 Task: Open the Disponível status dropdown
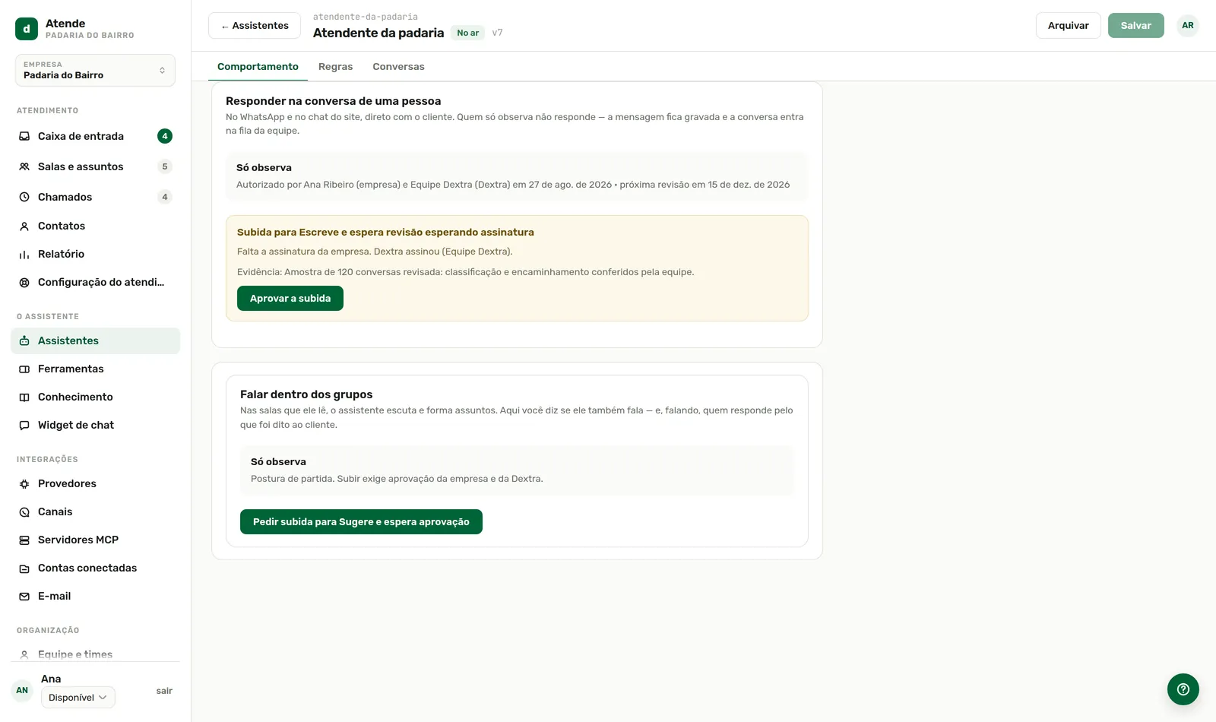[x=78, y=697]
